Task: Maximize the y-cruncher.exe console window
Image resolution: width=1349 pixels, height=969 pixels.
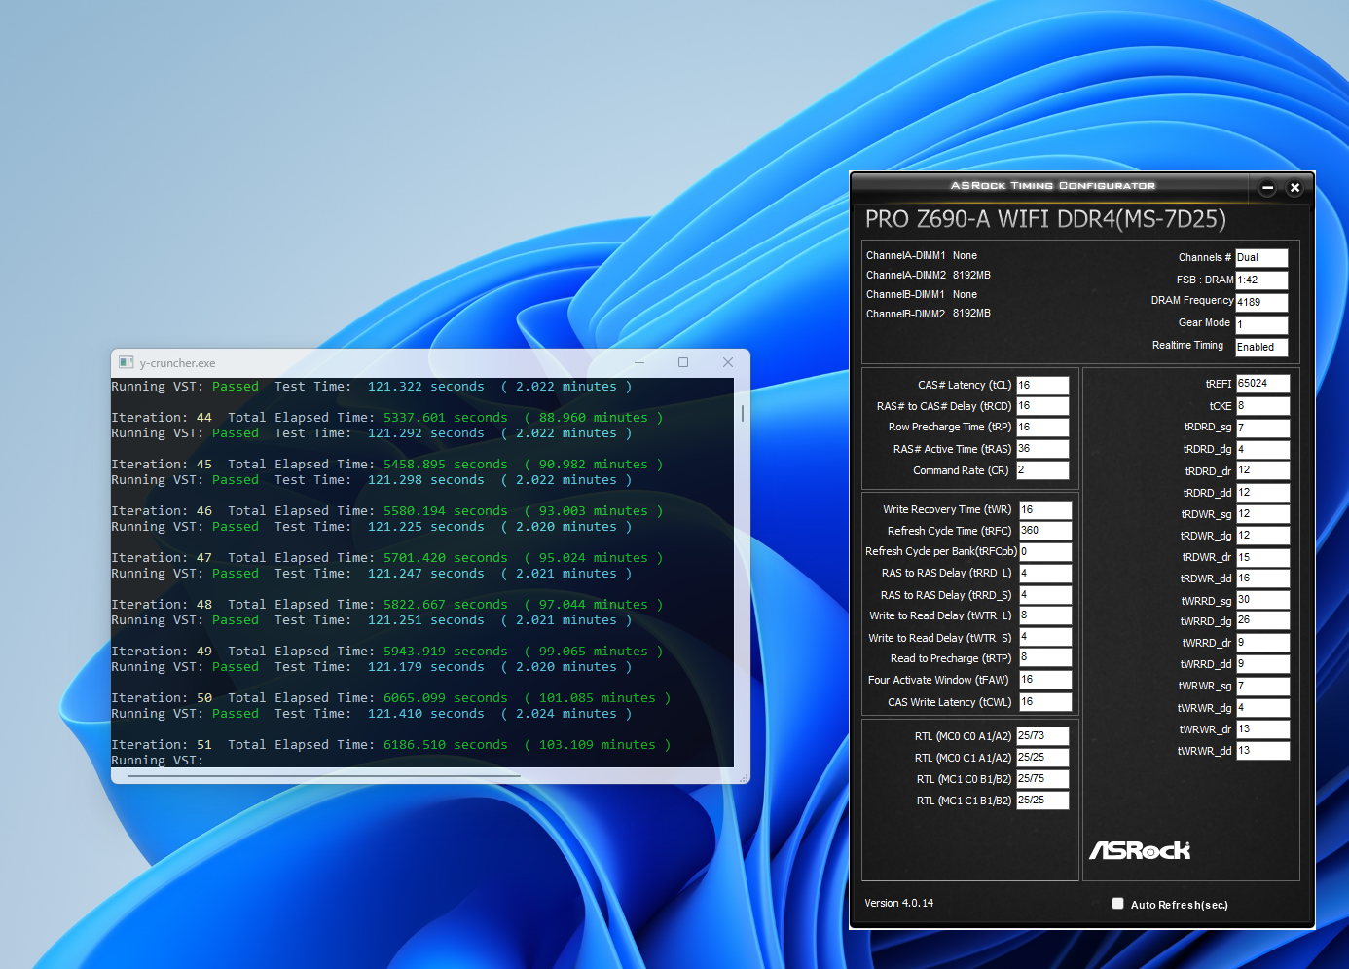Action: click(683, 362)
